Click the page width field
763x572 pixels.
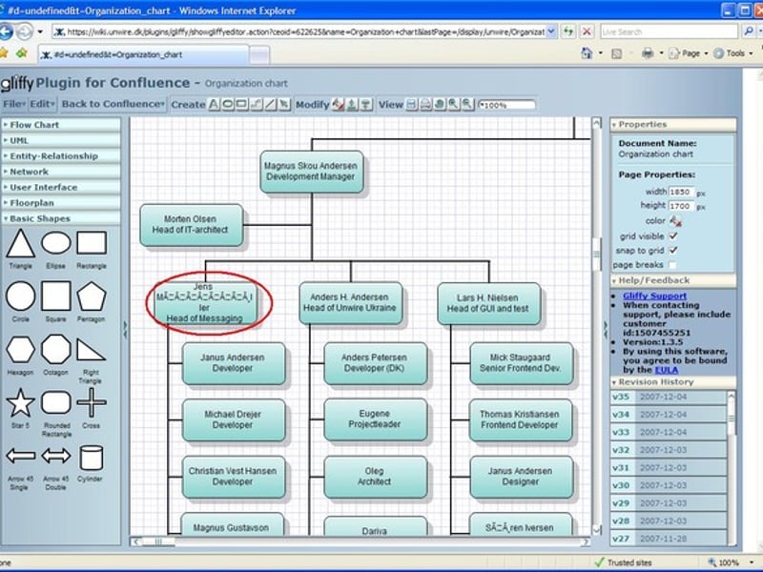(x=681, y=192)
